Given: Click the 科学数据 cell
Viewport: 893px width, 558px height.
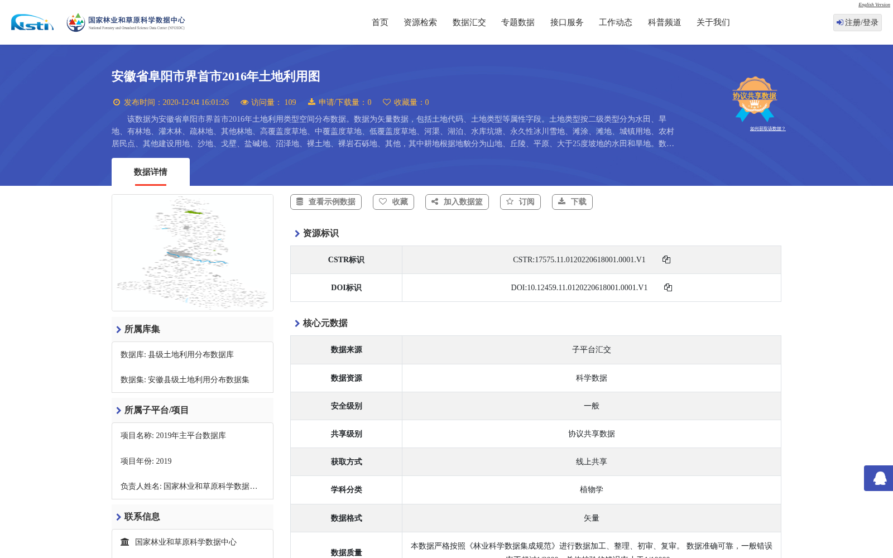Looking at the screenshot, I should click(592, 378).
